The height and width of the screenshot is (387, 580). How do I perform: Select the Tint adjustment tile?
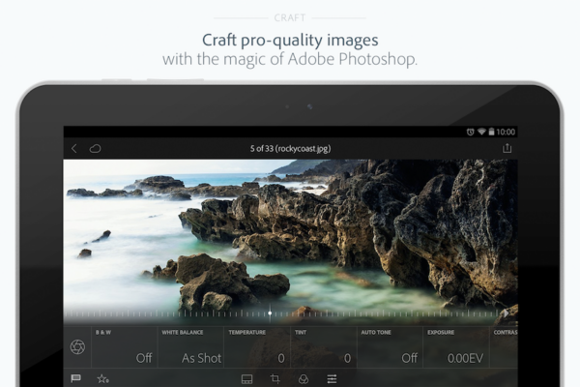pyautogui.click(x=323, y=346)
